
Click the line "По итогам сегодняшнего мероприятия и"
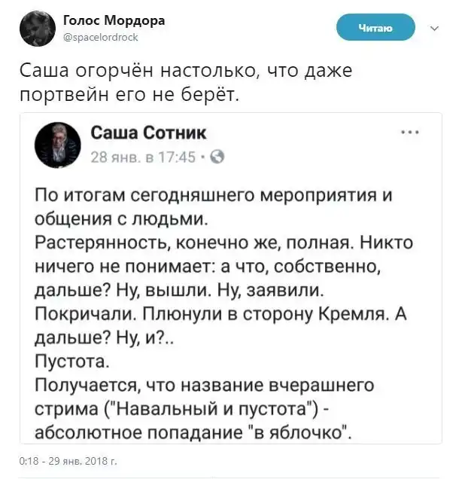click(214, 194)
